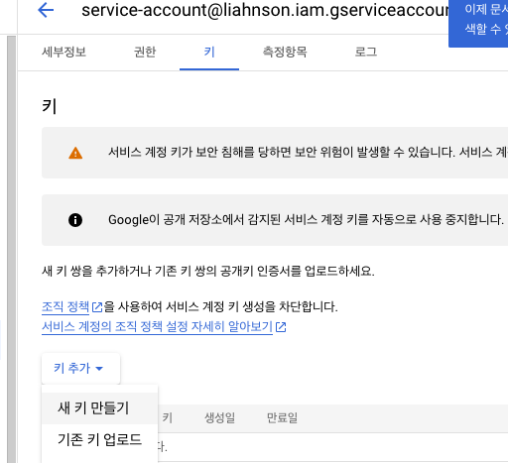Open 서비스 계정의 조직 정책 설정 자세히 알아보기 link
Viewport: 508px width, 463px height.
[157, 327]
